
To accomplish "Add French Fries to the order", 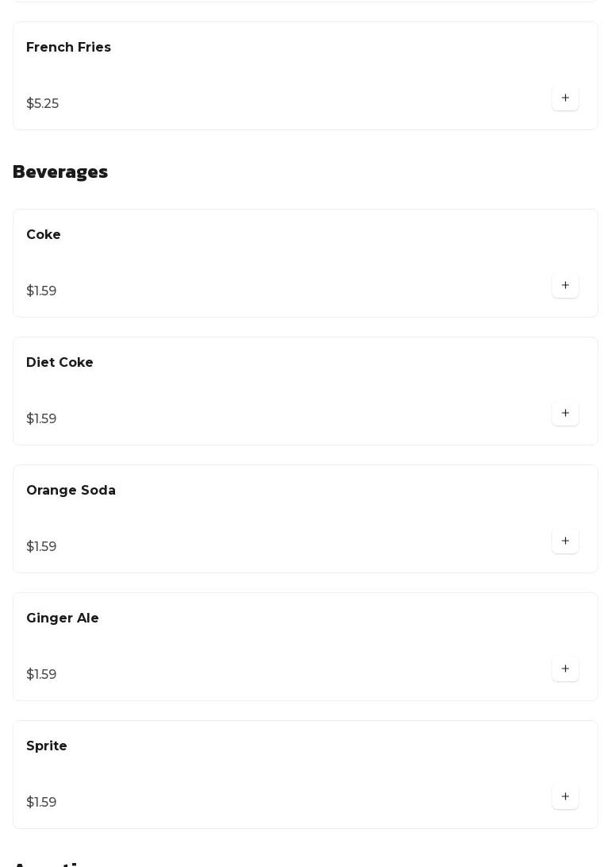I will click(x=565, y=98).
